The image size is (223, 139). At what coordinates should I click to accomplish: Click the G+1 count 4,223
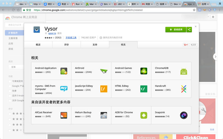point(193,45)
